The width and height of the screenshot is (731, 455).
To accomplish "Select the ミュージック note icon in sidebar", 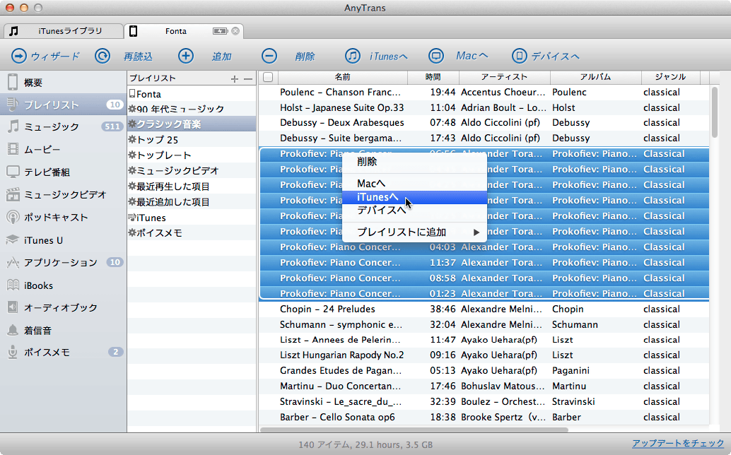I will (x=13, y=126).
